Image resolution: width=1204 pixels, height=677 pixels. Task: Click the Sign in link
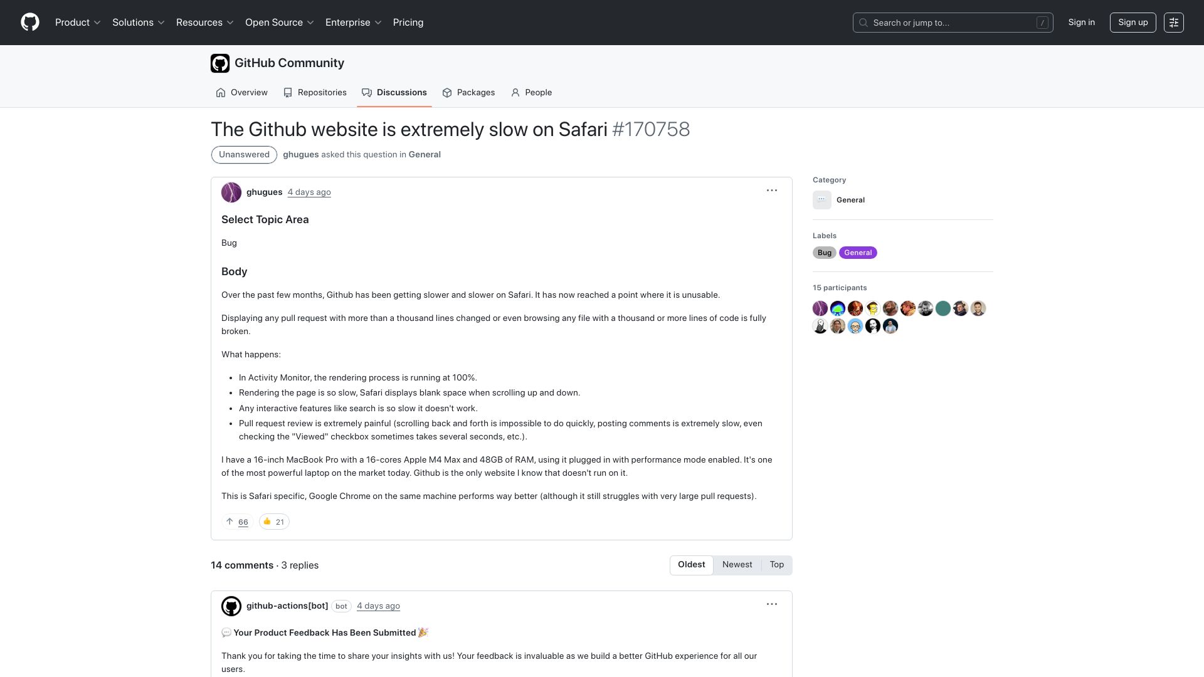tap(1082, 23)
